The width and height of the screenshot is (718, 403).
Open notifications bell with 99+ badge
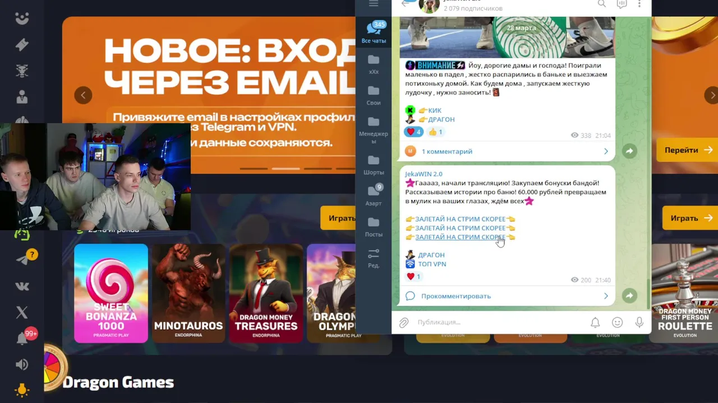(x=22, y=339)
